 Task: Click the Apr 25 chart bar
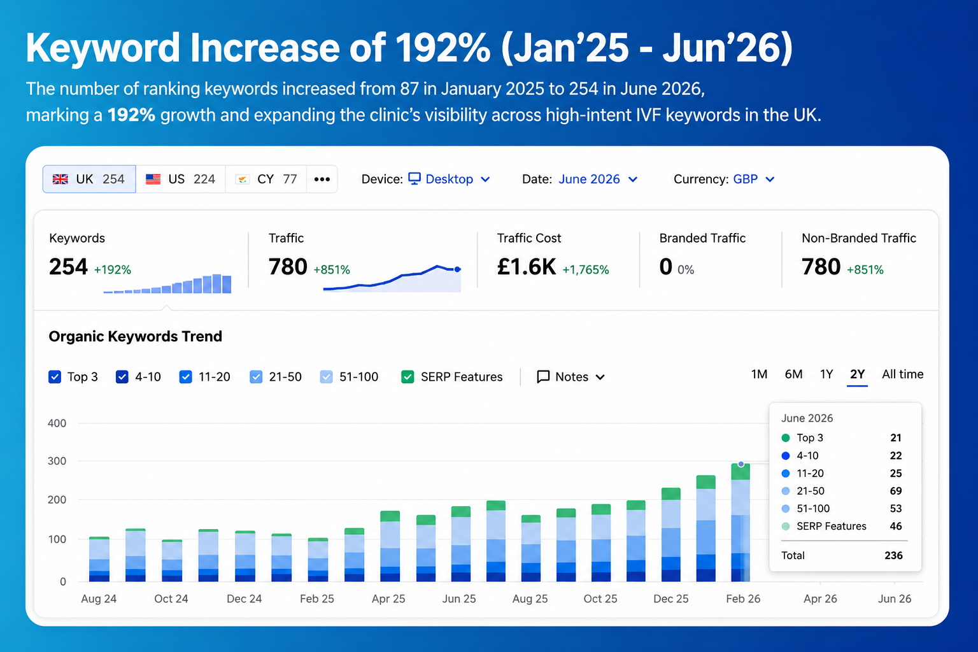click(x=390, y=546)
